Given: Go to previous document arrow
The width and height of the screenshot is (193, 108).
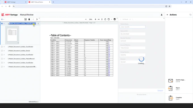Looking at the screenshot, I should click(33, 19).
